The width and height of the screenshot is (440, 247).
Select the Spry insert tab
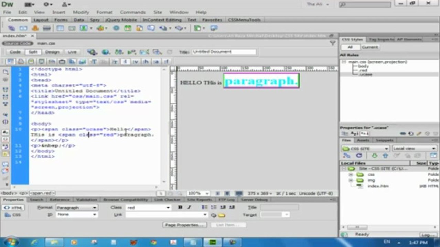pyautogui.click(x=95, y=20)
